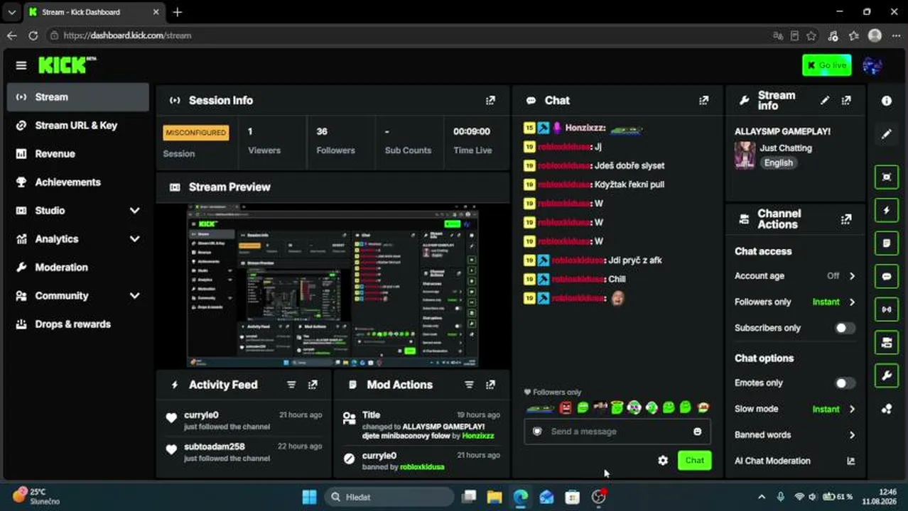Open the profile avatar in top bar

[872, 65]
